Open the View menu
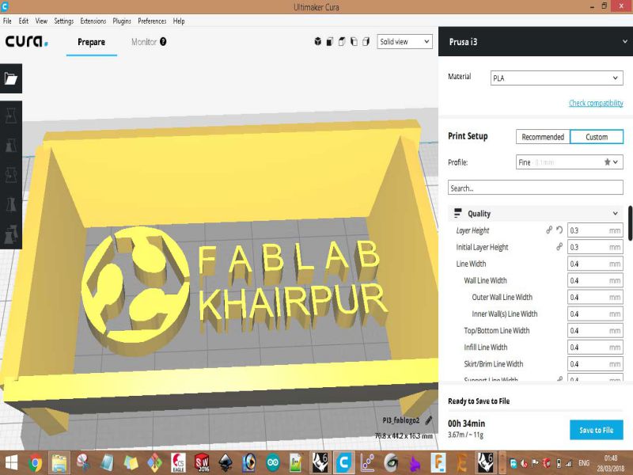 click(x=41, y=21)
